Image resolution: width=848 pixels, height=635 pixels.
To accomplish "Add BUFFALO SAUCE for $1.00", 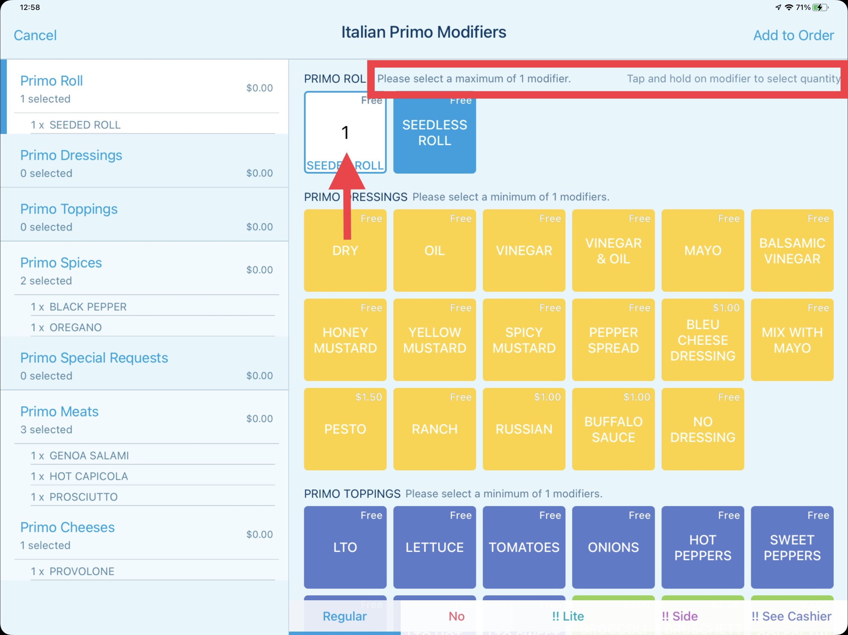I will click(x=613, y=429).
